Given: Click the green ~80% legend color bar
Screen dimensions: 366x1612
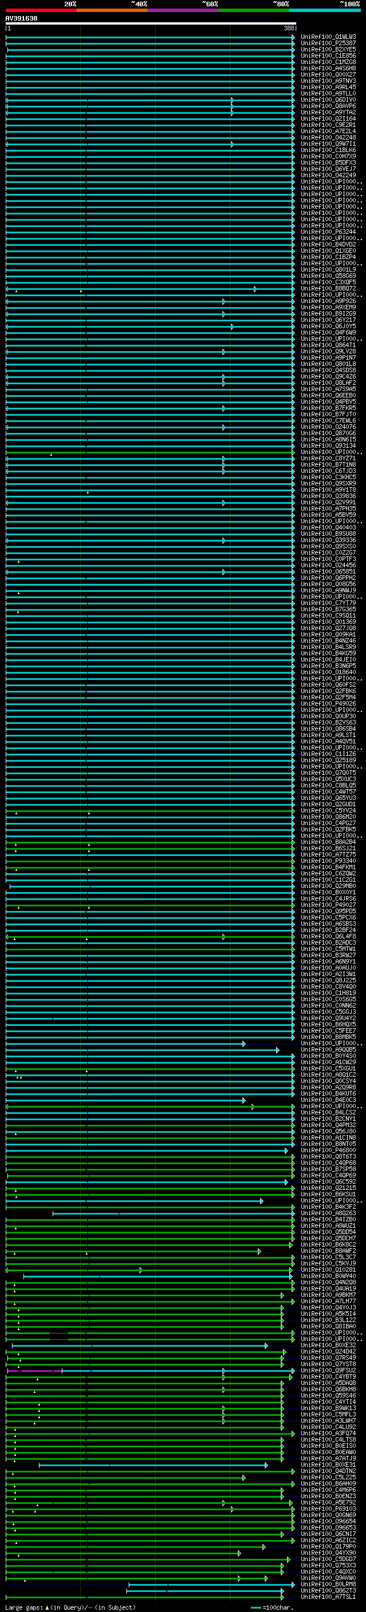Looking at the screenshot, I should (253, 10).
